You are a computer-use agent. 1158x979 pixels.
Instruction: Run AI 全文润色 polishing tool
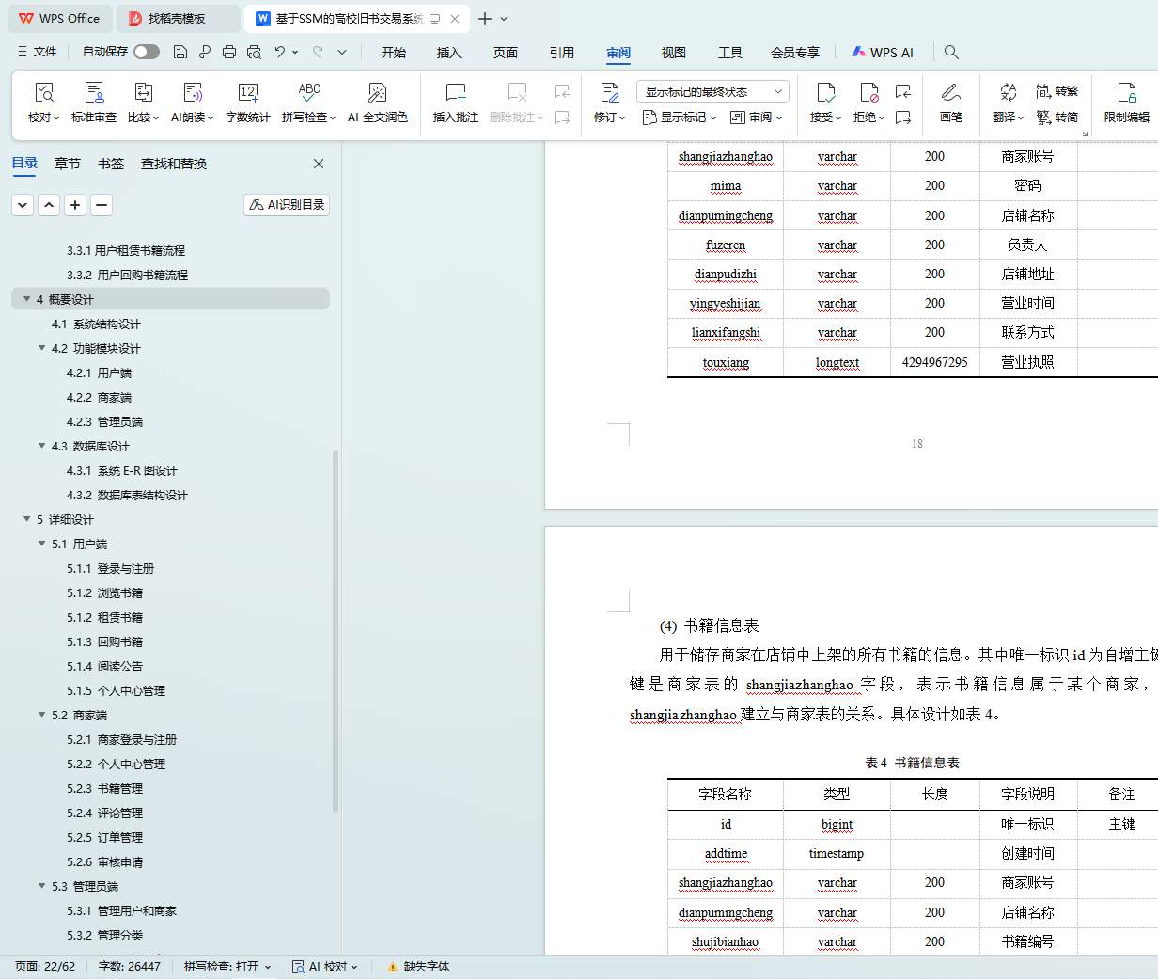[377, 102]
